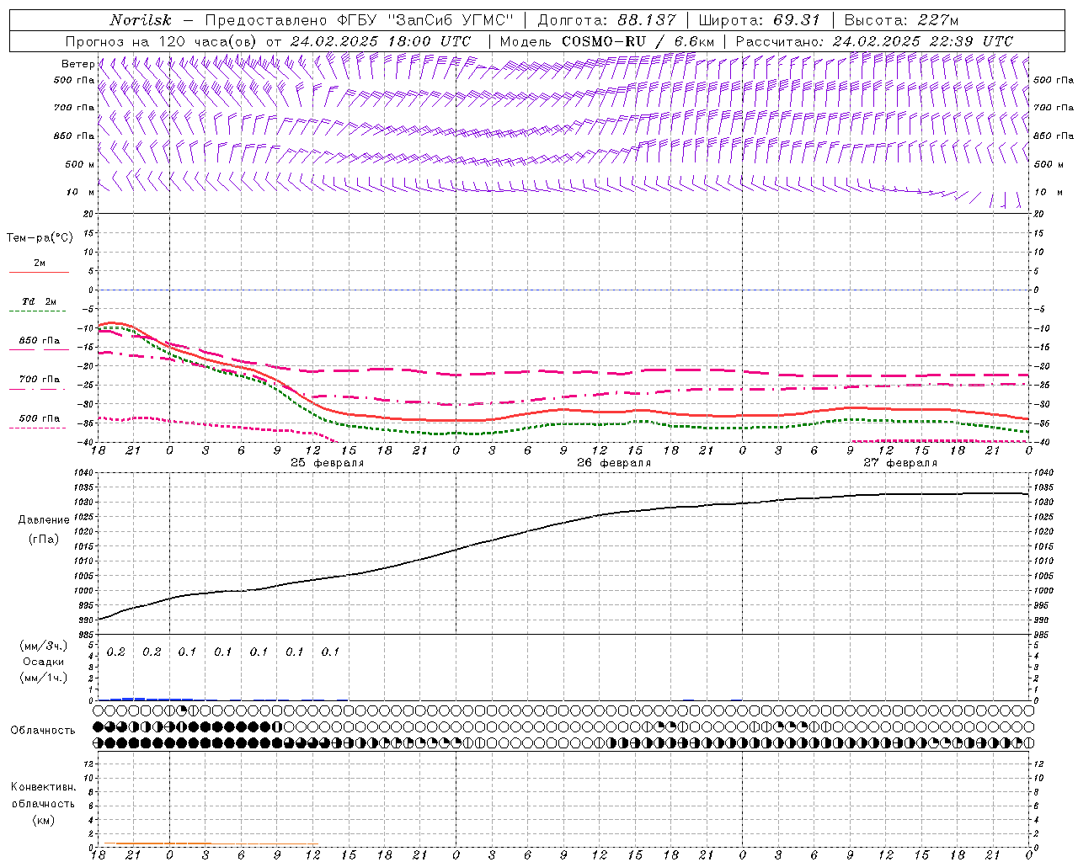The height and width of the screenshot is (862, 1078).
Task: Click the Norilsk station name in the header
Action: point(141,20)
